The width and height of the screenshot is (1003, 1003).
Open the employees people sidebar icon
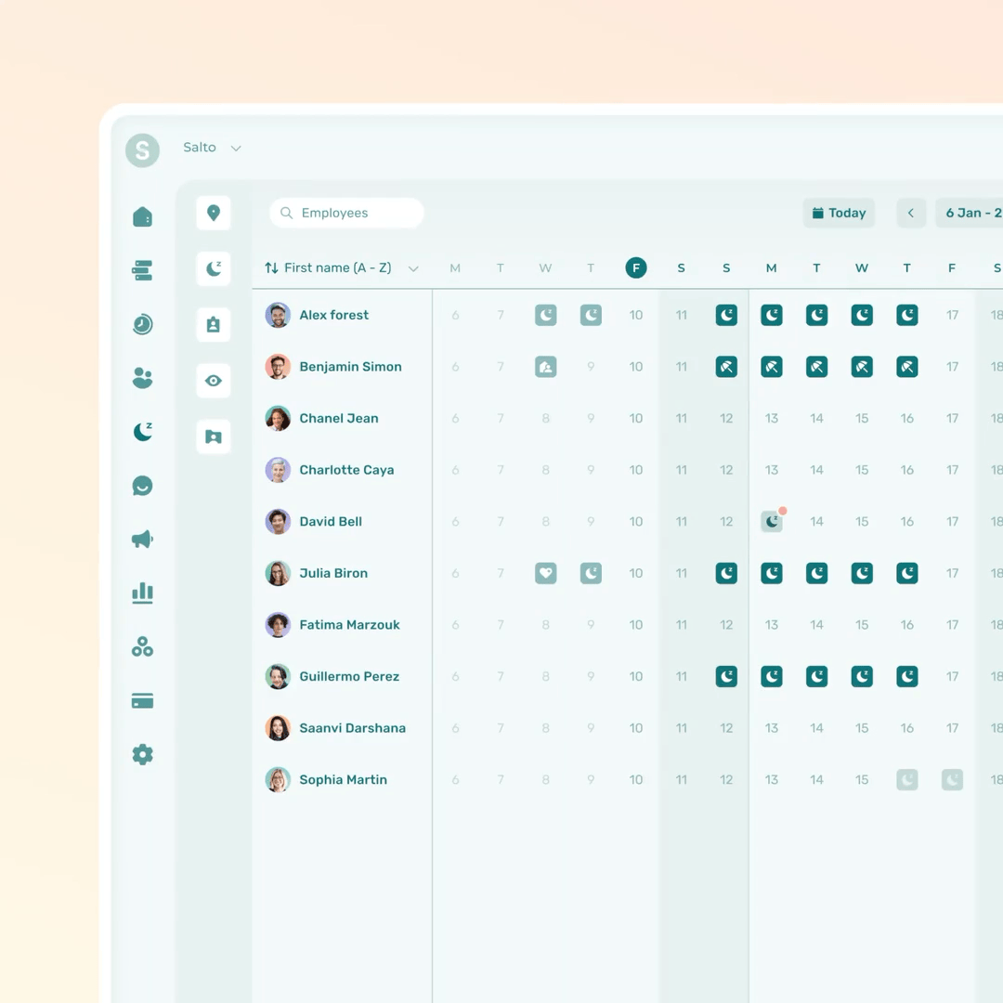142,378
